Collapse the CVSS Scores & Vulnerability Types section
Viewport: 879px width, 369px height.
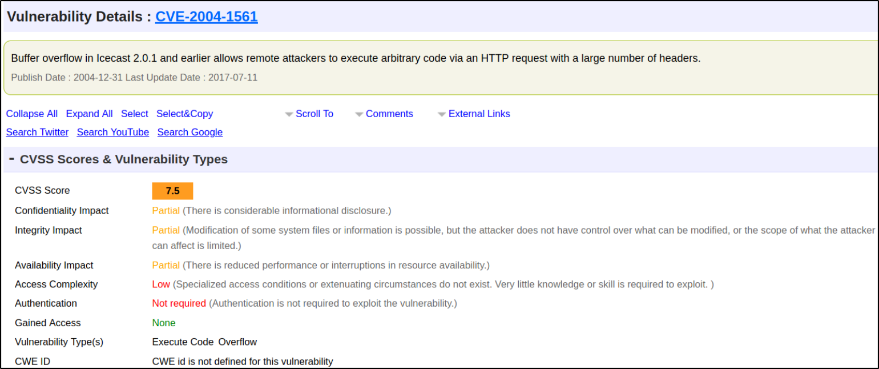click(11, 158)
